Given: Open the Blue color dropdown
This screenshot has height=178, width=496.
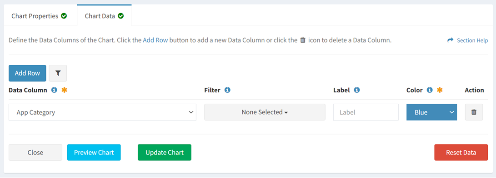Looking at the screenshot, I should (x=431, y=112).
